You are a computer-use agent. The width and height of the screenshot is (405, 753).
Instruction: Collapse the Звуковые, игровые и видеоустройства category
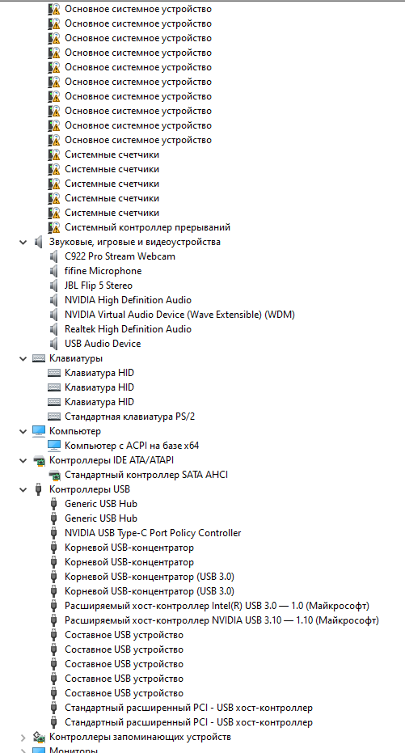click(x=23, y=242)
